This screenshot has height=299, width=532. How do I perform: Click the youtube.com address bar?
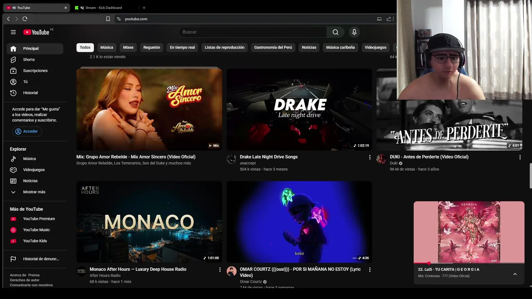(x=245, y=19)
